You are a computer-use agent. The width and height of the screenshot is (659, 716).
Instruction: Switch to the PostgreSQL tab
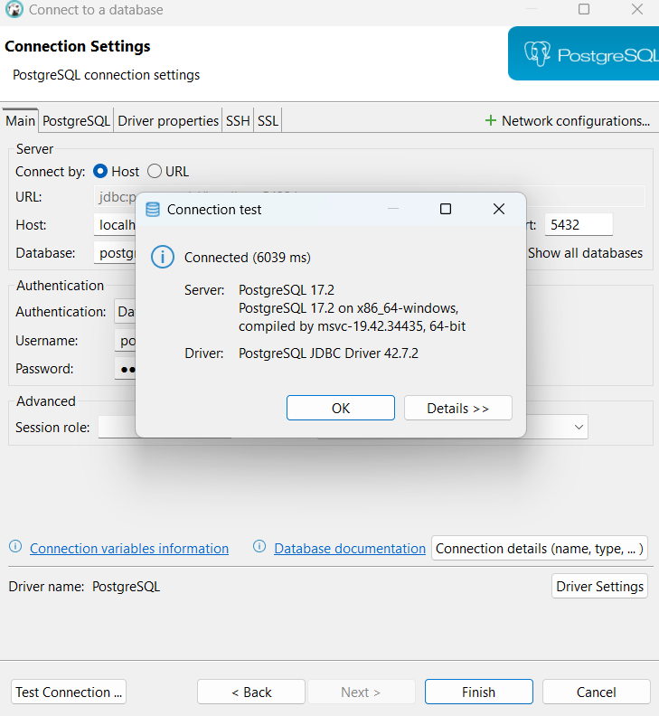76,120
